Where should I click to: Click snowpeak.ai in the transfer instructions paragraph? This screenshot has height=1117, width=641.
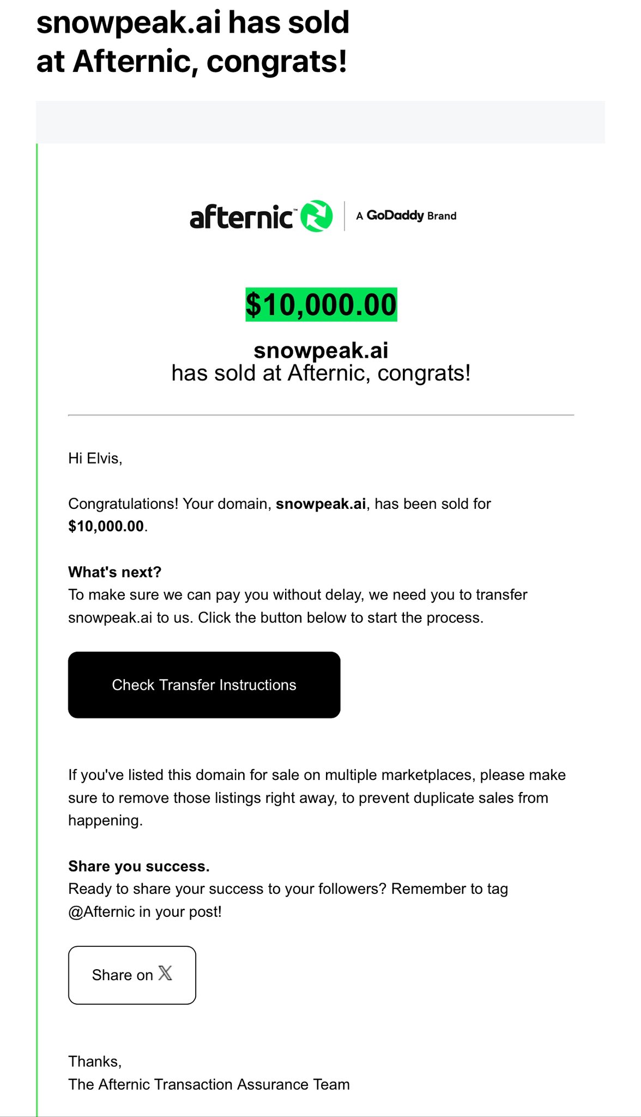pos(110,618)
